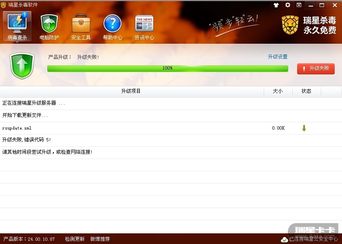This screenshot has height=244, width=342.
Task: Select the 请其他时间段尝试升级 message row
Action: point(171,152)
